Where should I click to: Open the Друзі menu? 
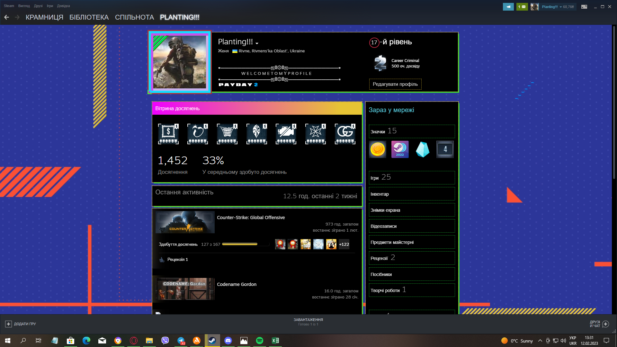point(38,6)
